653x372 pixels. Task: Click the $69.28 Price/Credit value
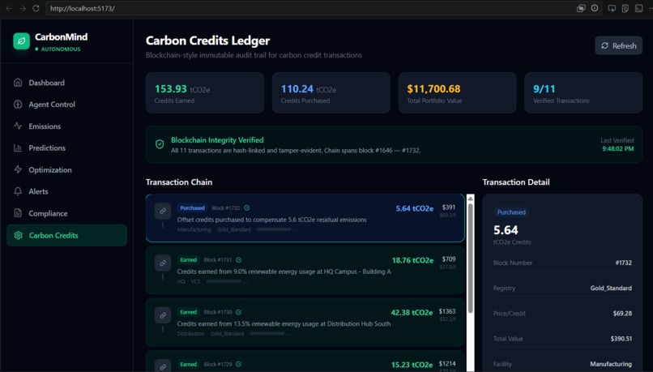622,314
